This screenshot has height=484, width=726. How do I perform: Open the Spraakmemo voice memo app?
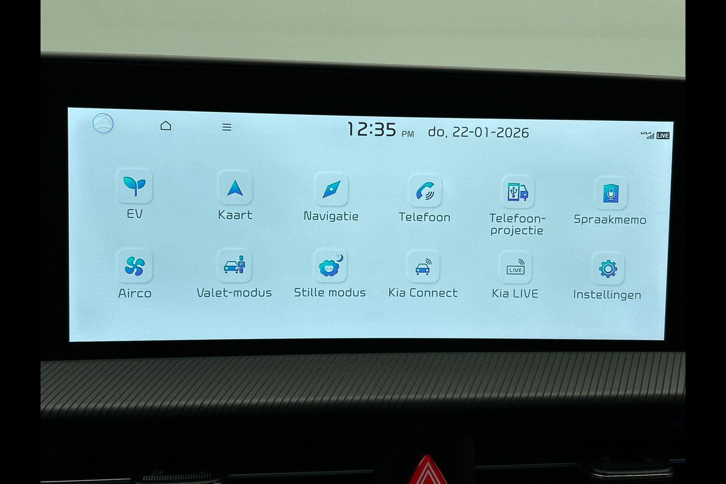click(610, 194)
